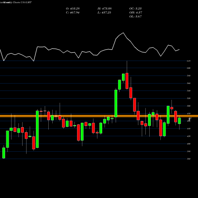Click the 500 price axis label
Viewport: 198px width, 198px height.
[x=188, y=106]
